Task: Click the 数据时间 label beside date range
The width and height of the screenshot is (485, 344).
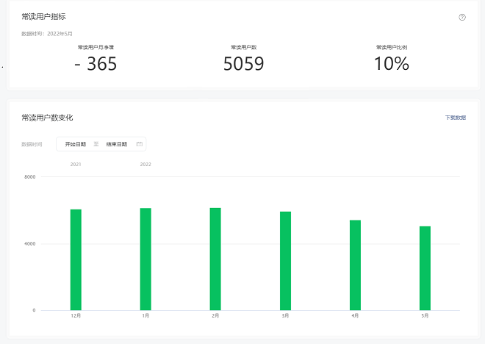Action: coord(32,144)
